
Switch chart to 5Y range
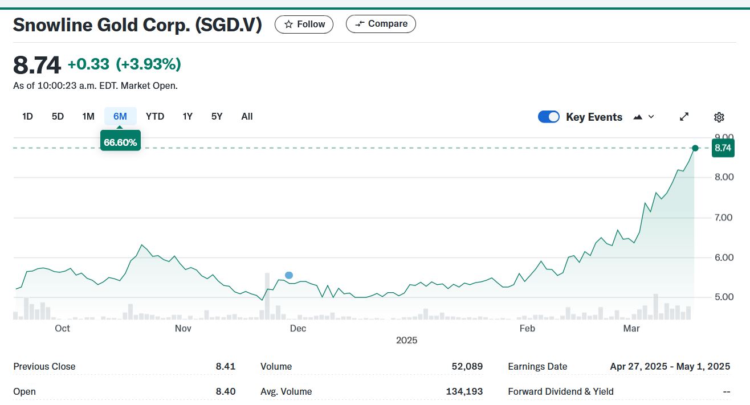click(x=217, y=116)
